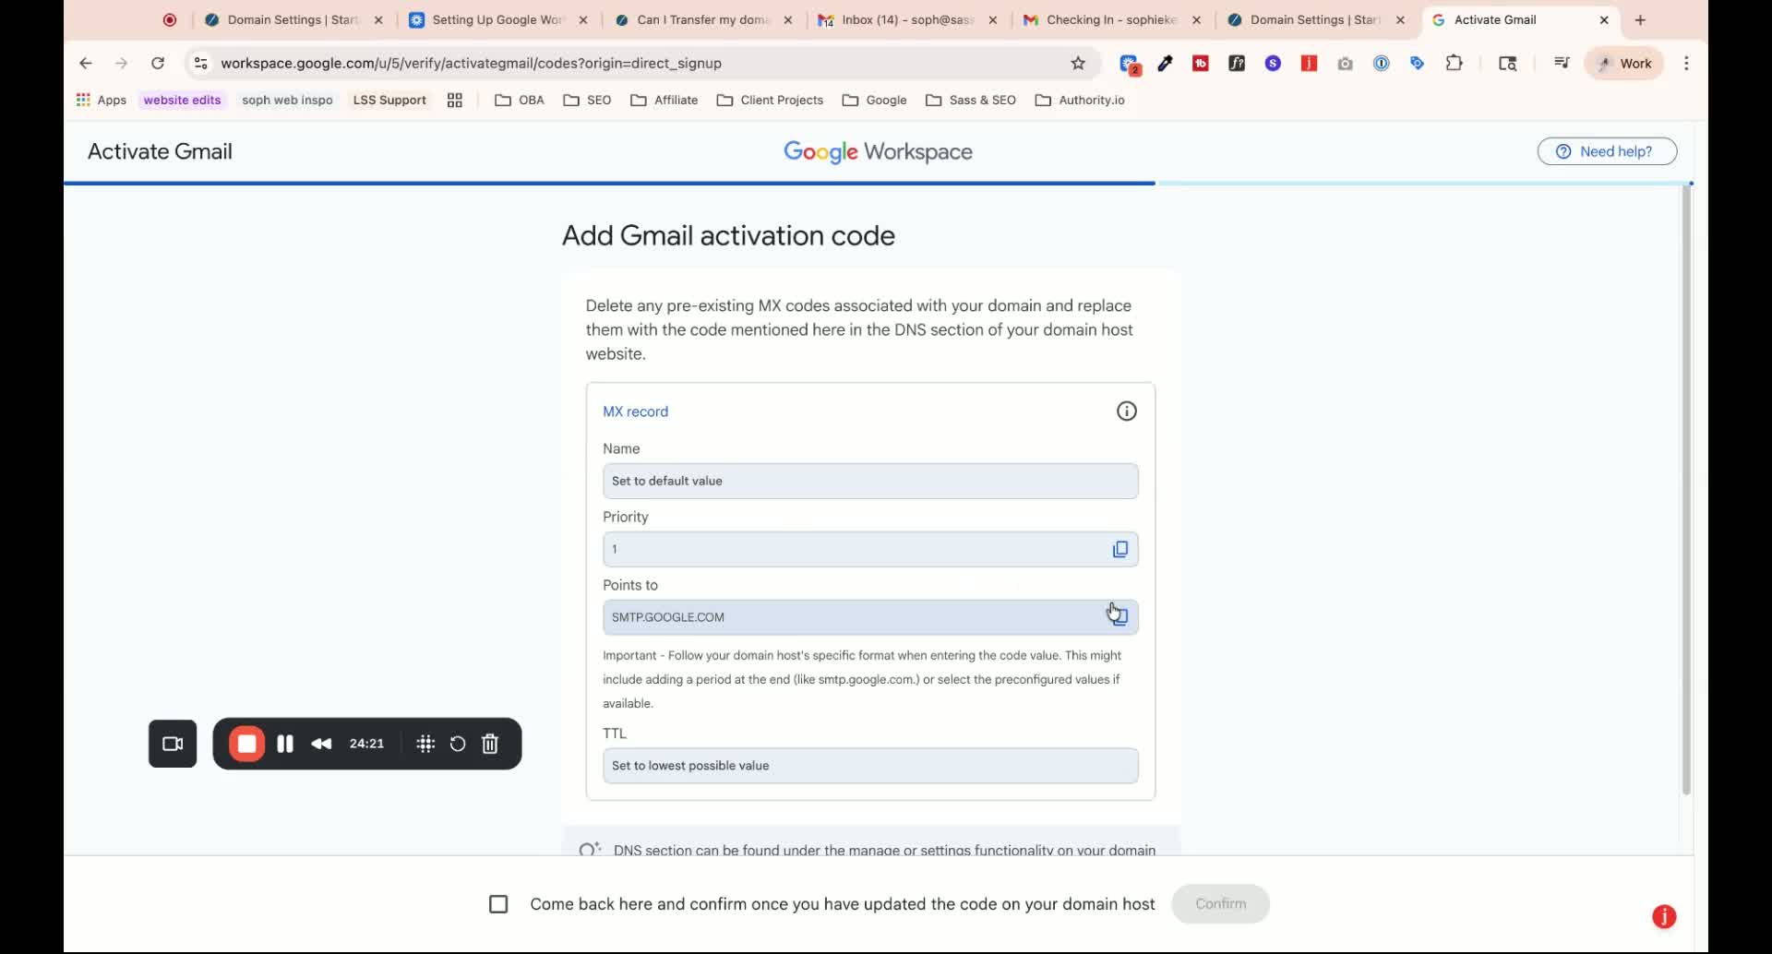Delete the recording with the trash icon
The width and height of the screenshot is (1772, 954).
pyautogui.click(x=490, y=744)
